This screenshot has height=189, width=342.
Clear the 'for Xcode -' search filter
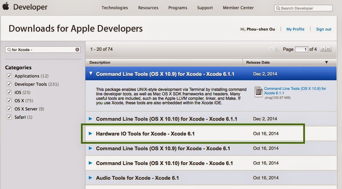pos(77,50)
